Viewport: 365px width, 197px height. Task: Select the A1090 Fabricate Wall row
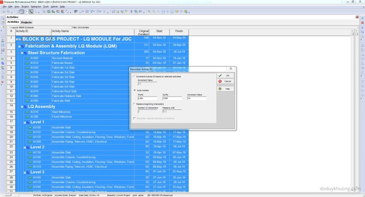tap(72, 101)
